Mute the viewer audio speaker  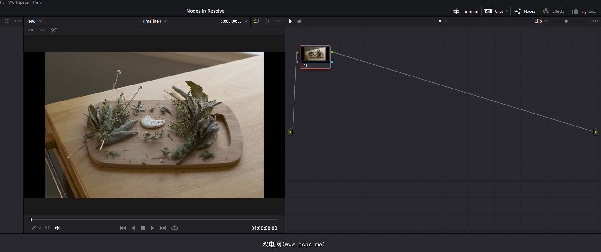pyautogui.click(x=57, y=228)
